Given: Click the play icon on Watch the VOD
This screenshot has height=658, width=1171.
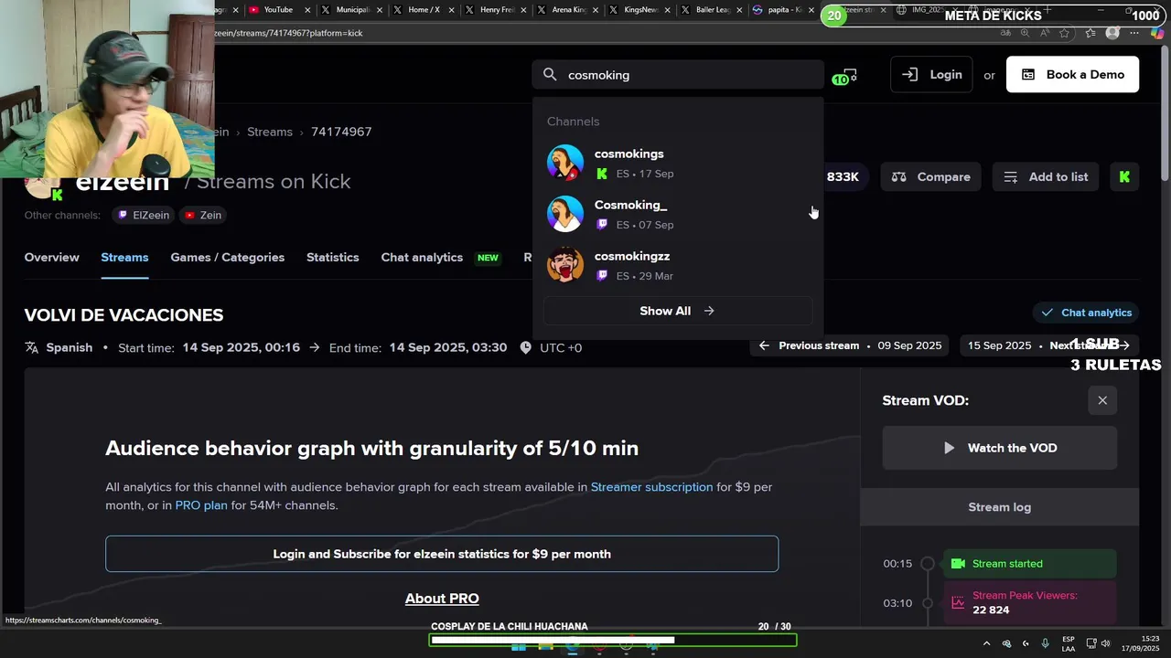Looking at the screenshot, I should pyautogui.click(x=949, y=448).
